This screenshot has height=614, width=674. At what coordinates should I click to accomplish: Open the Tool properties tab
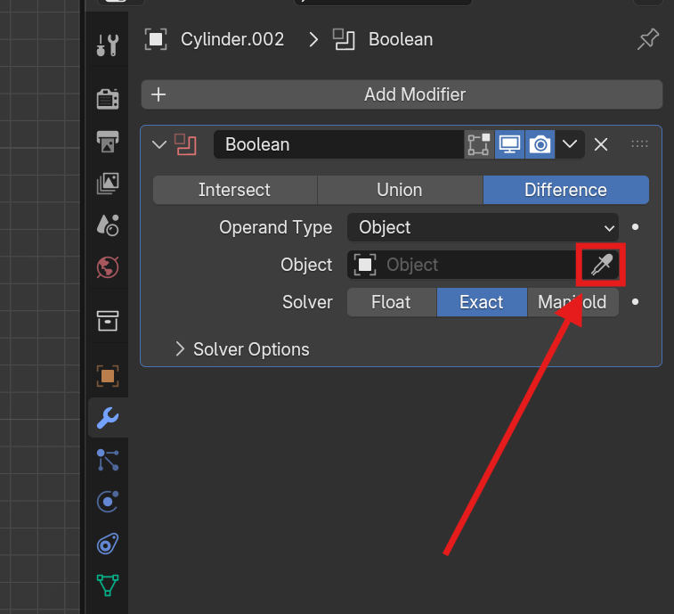[x=108, y=45]
